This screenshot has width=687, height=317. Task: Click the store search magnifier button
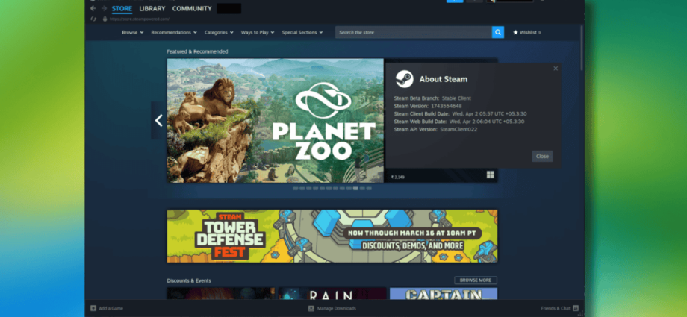(x=498, y=32)
